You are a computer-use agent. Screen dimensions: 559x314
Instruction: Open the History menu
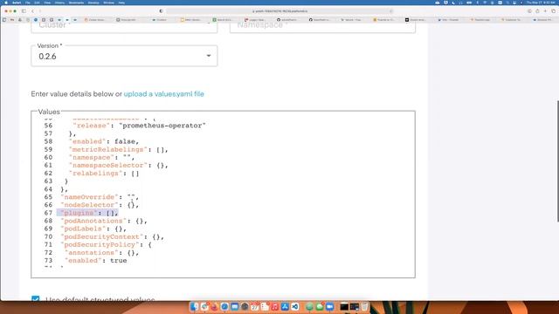coord(59,3)
